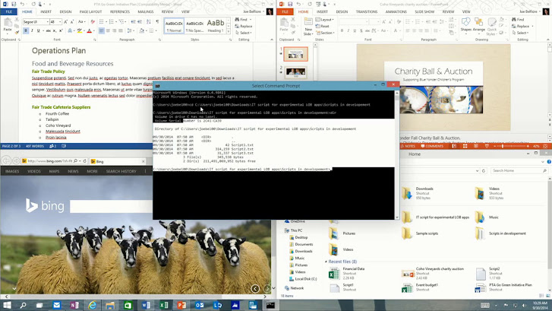
Task: Toggle Underline in the Word ribbon
Action: click(39, 30)
